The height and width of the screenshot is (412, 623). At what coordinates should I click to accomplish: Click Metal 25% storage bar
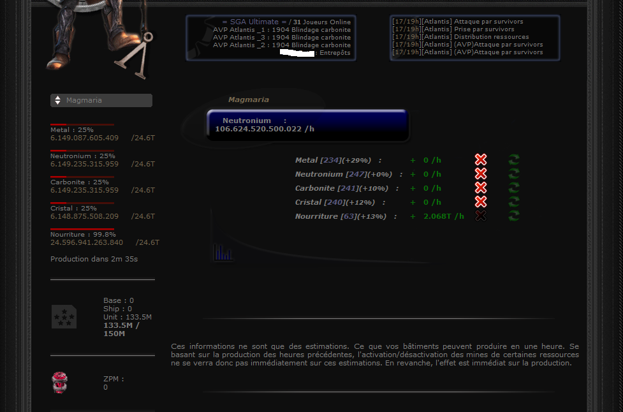tap(82, 124)
